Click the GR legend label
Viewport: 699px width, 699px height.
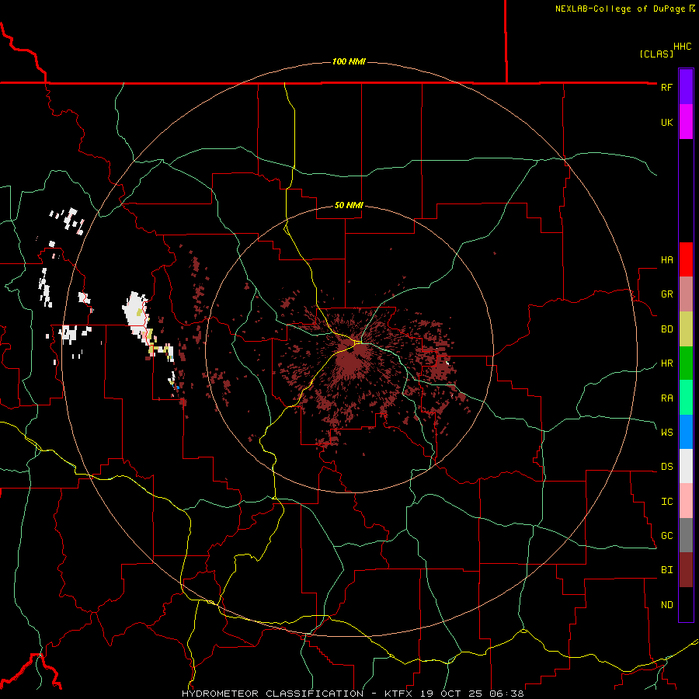pyautogui.click(x=666, y=294)
